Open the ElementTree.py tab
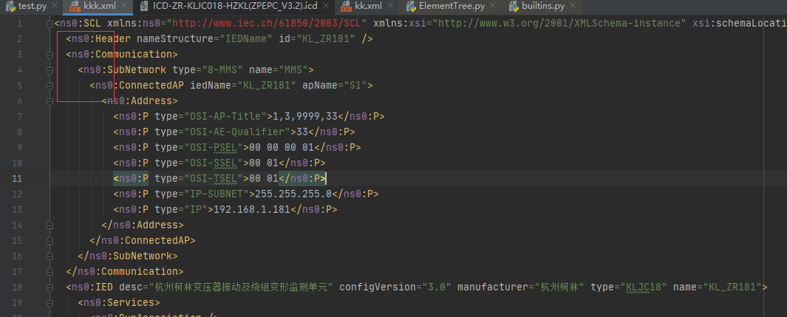This screenshot has width=787, height=317. [x=445, y=7]
